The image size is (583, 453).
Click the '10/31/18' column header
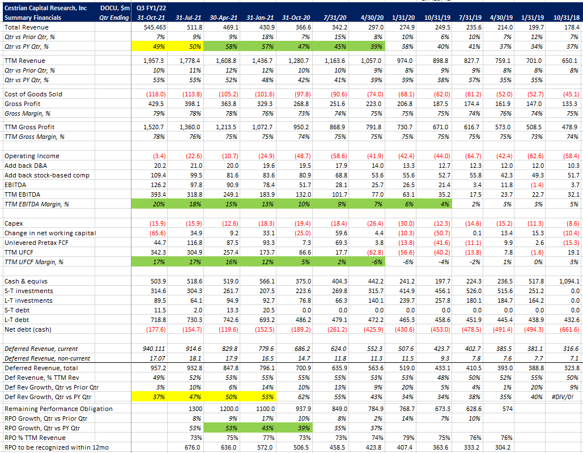point(567,18)
